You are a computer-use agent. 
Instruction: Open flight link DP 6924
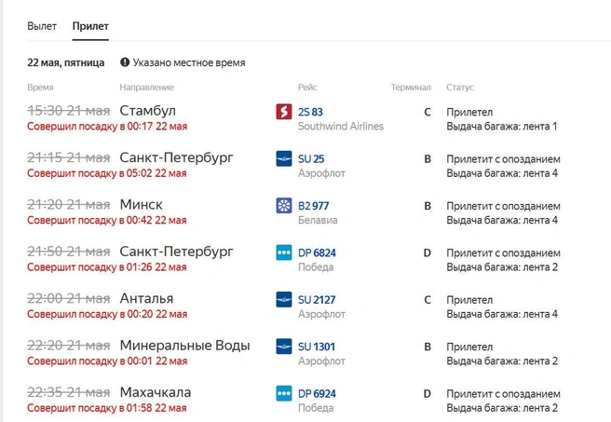point(317,393)
